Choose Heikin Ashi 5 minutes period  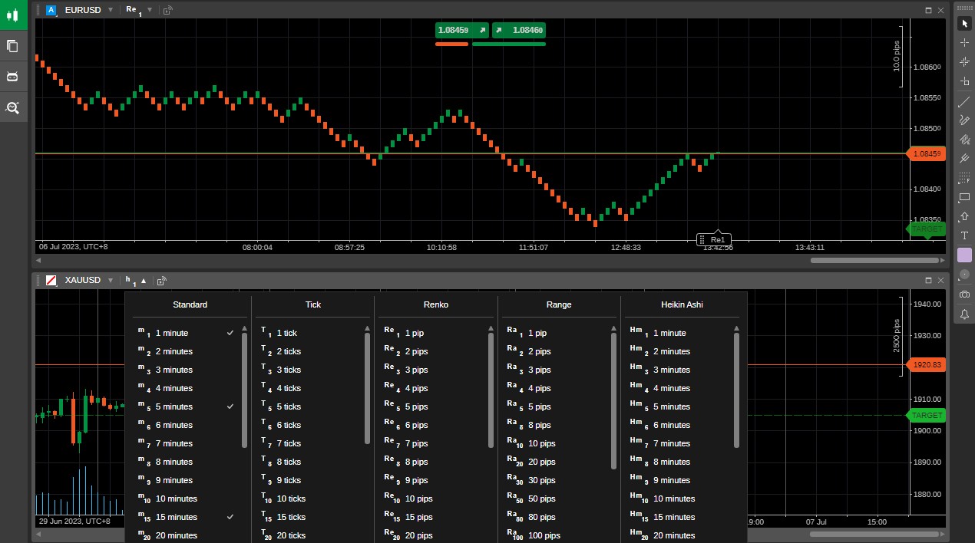[x=670, y=406]
